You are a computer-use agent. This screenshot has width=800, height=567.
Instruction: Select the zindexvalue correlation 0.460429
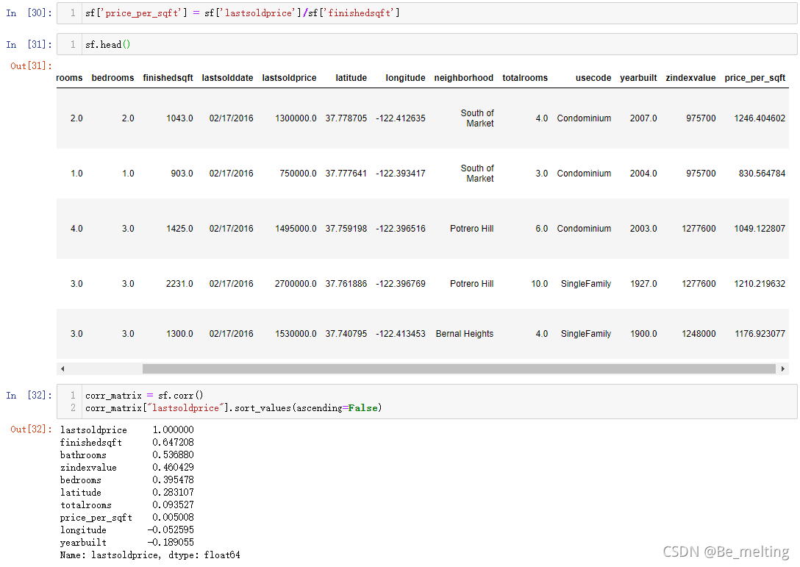pyautogui.click(x=173, y=467)
